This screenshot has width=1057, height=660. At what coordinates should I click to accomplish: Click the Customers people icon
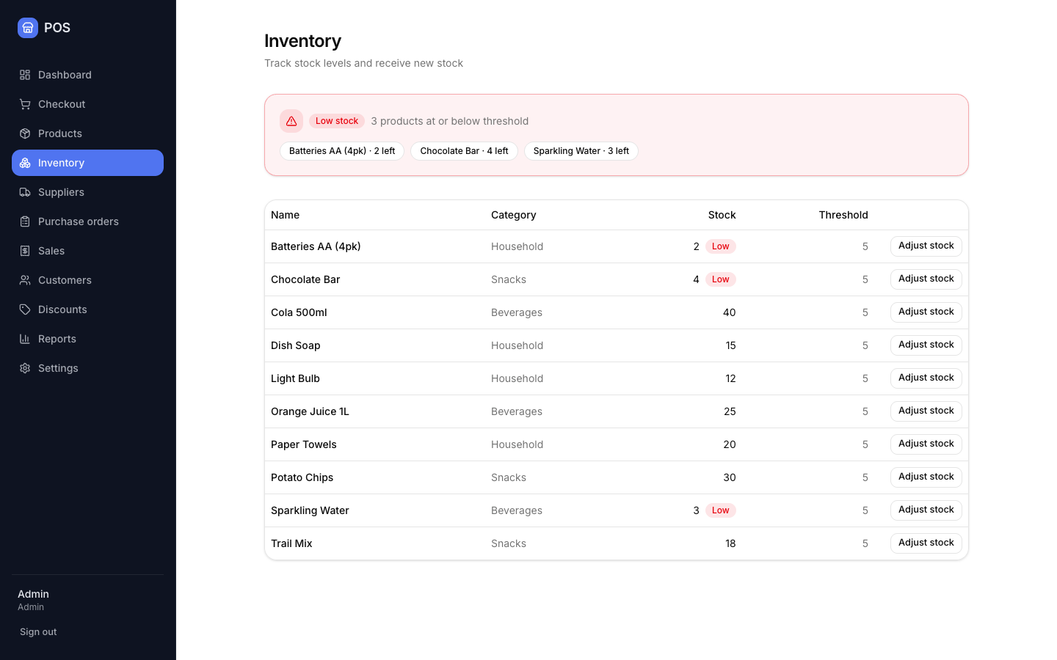25,280
